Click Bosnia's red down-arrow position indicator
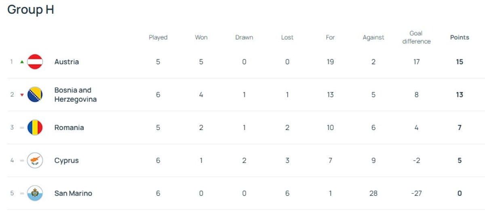This screenshot has width=485, height=216. [22, 95]
